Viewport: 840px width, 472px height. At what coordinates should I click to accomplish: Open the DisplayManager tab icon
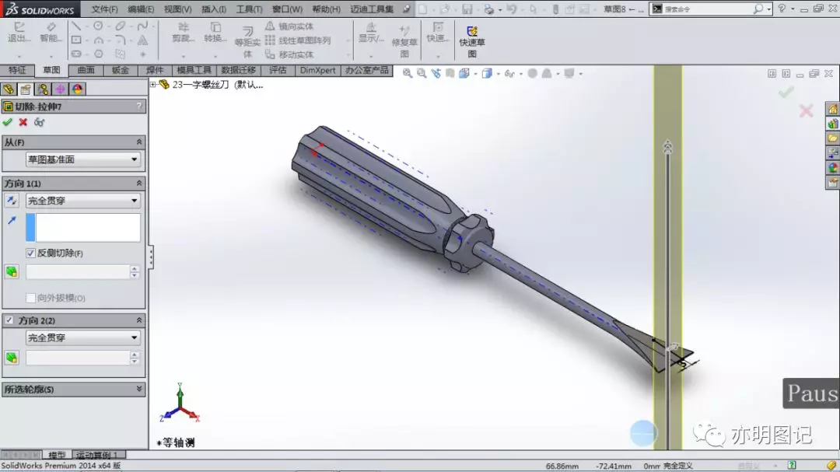point(77,89)
